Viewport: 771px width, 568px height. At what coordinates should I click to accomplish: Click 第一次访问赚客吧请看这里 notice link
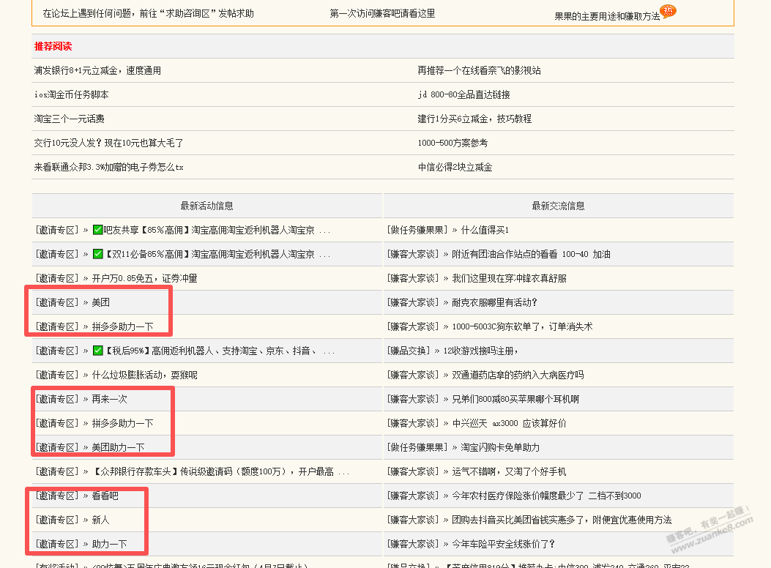(382, 13)
